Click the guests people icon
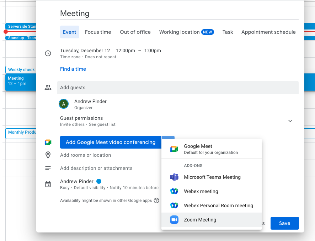The image size is (315, 241). [48, 87]
